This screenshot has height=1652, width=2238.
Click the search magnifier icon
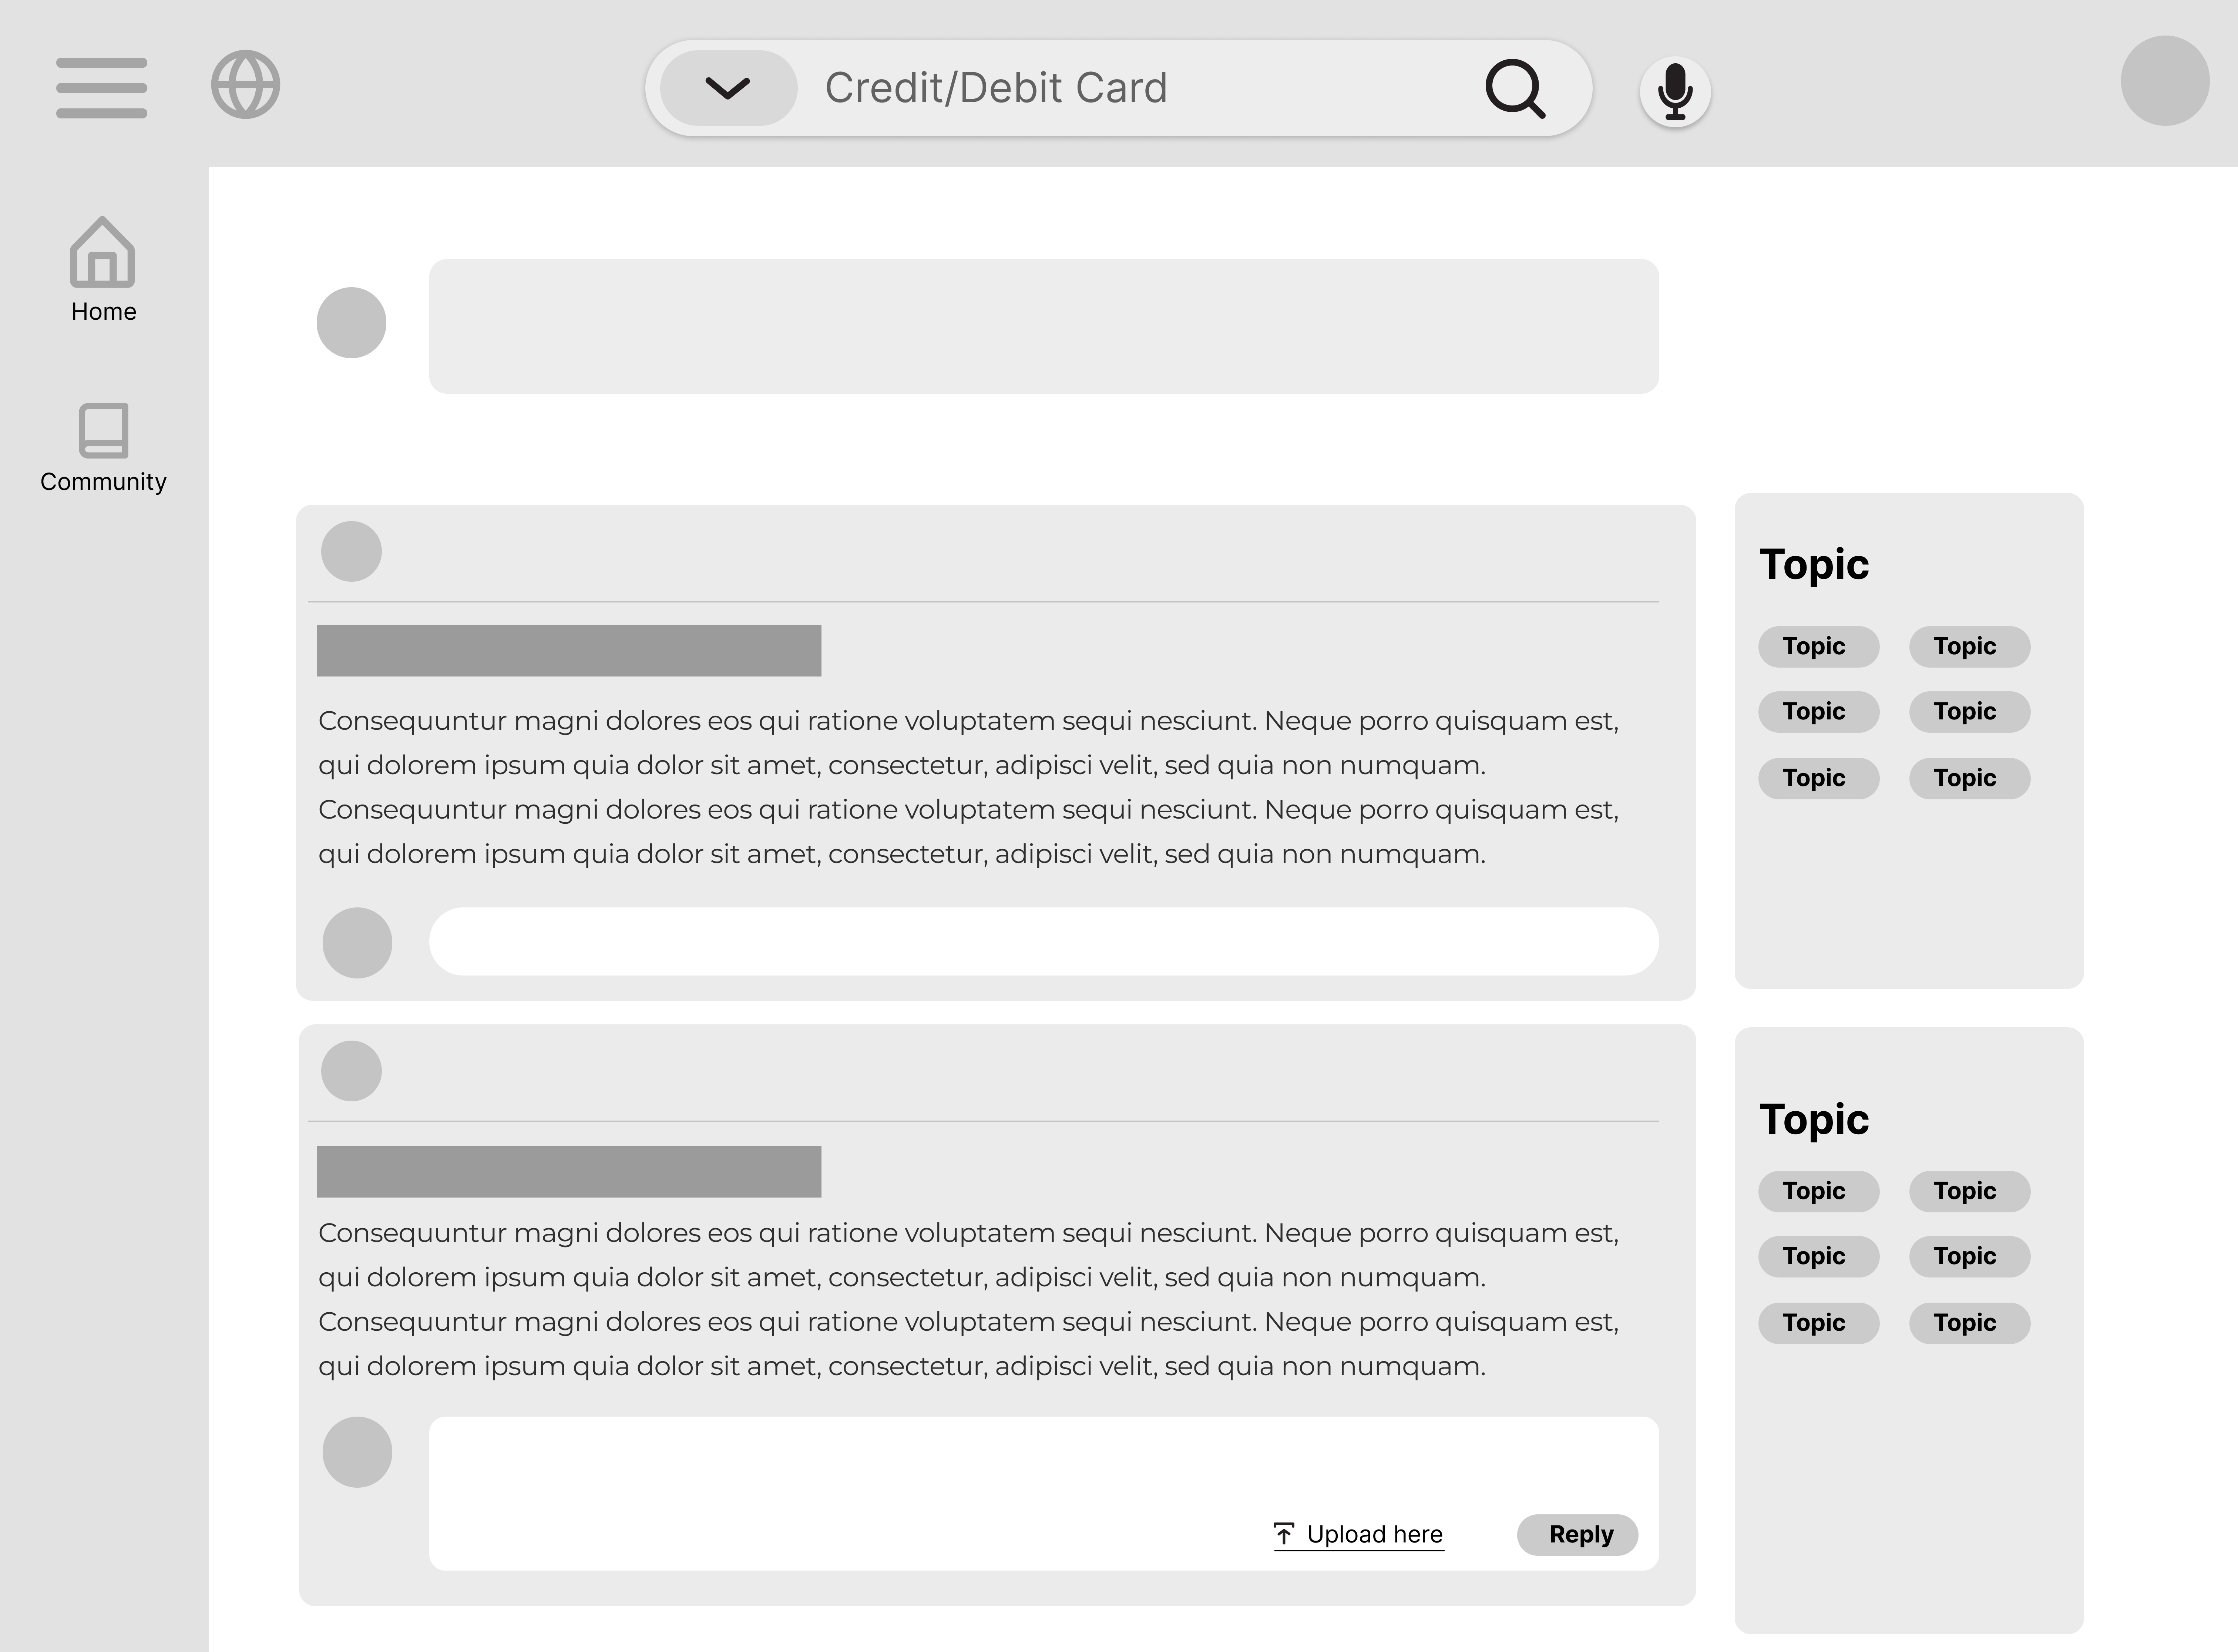click(1514, 89)
